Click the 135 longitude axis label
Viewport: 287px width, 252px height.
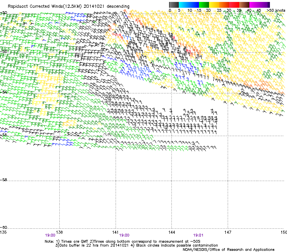[x=3, y=232]
